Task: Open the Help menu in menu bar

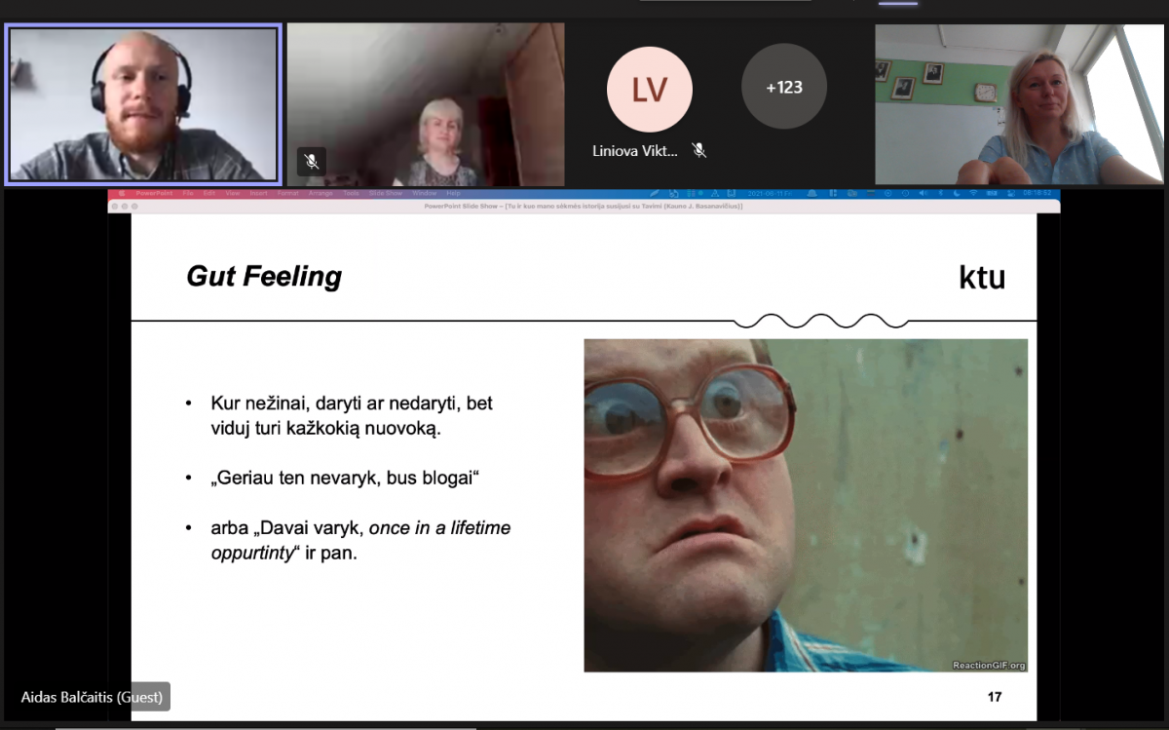Action: pyautogui.click(x=453, y=193)
